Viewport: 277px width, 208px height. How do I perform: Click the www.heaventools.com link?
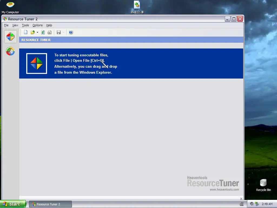click(x=224, y=189)
